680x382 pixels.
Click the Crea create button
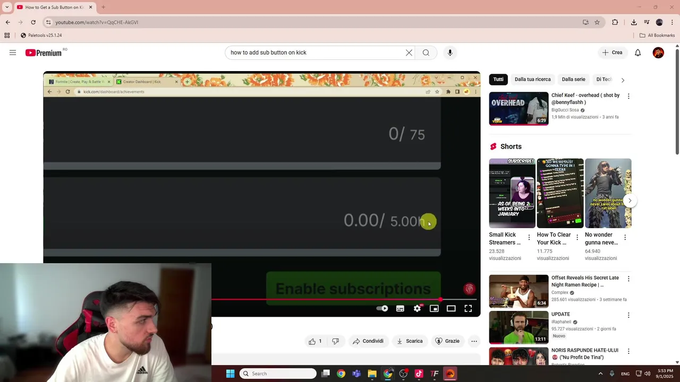612,53
